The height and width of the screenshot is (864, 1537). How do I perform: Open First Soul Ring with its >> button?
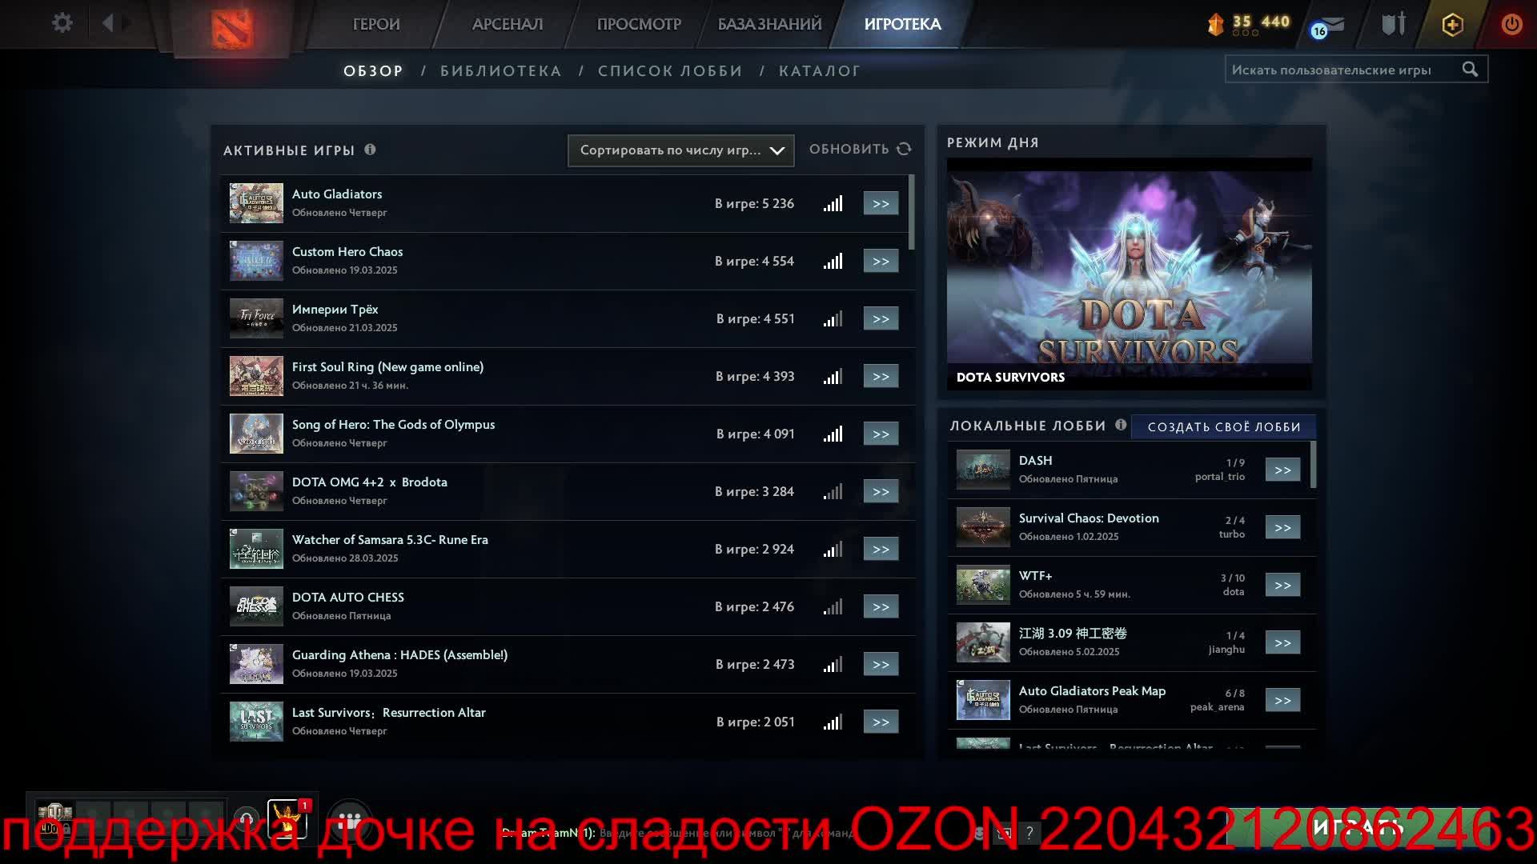881,377
